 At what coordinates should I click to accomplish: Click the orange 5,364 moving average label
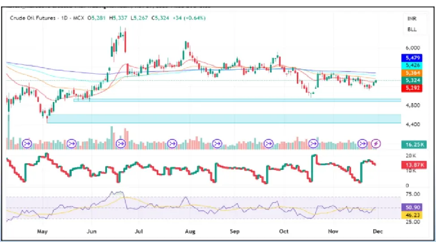(412, 73)
